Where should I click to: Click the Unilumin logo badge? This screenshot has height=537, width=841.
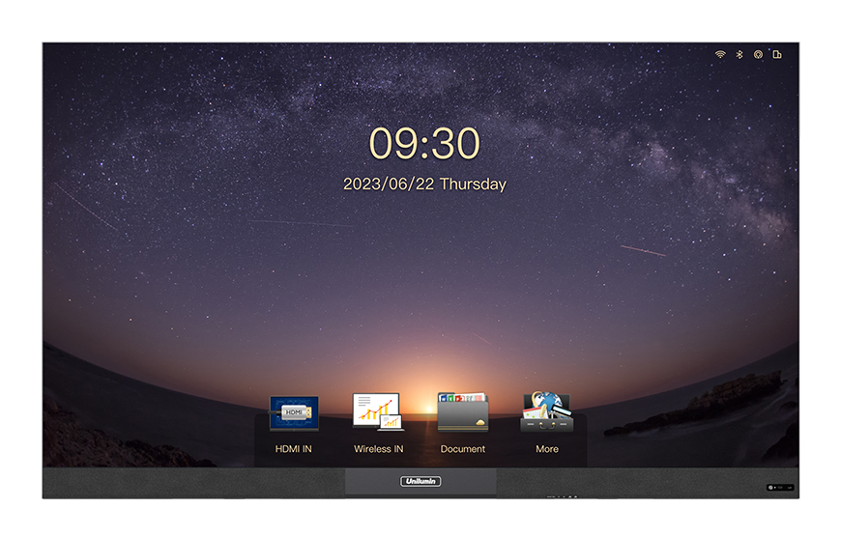[420, 481]
